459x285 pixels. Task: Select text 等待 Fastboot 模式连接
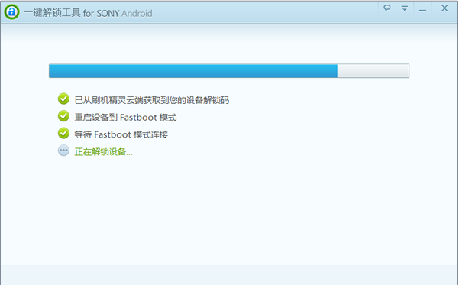tap(121, 134)
